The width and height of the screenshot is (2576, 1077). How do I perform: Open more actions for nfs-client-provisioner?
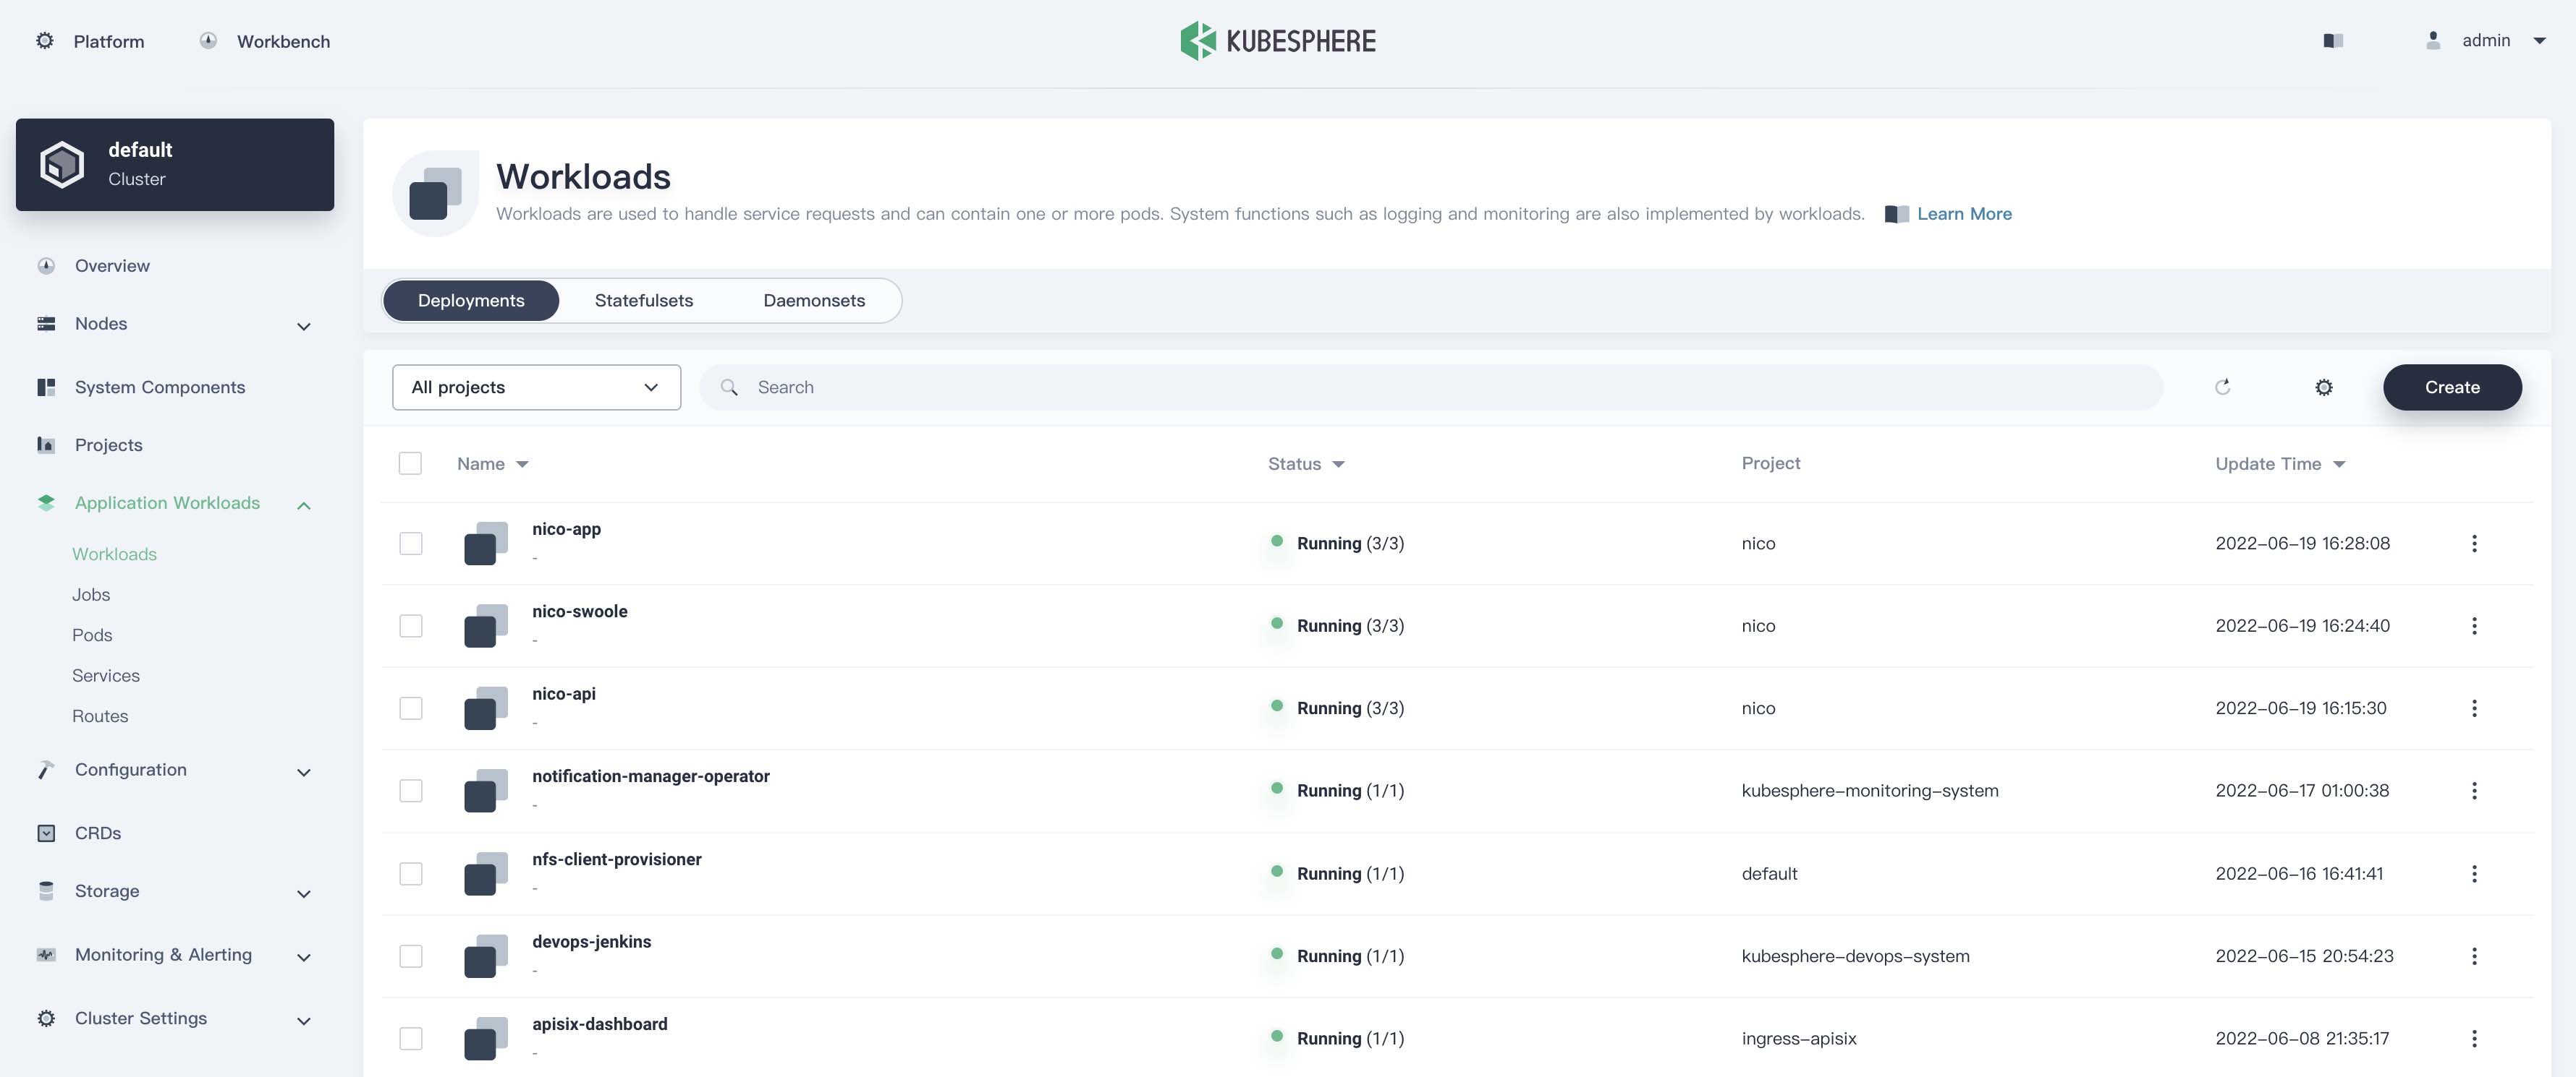[2474, 874]
